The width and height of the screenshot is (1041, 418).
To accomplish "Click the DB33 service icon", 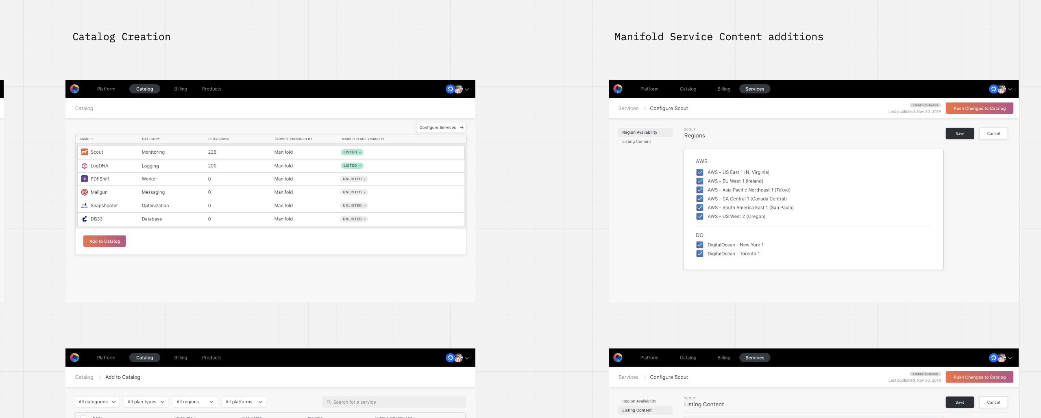I will [85, 219].
